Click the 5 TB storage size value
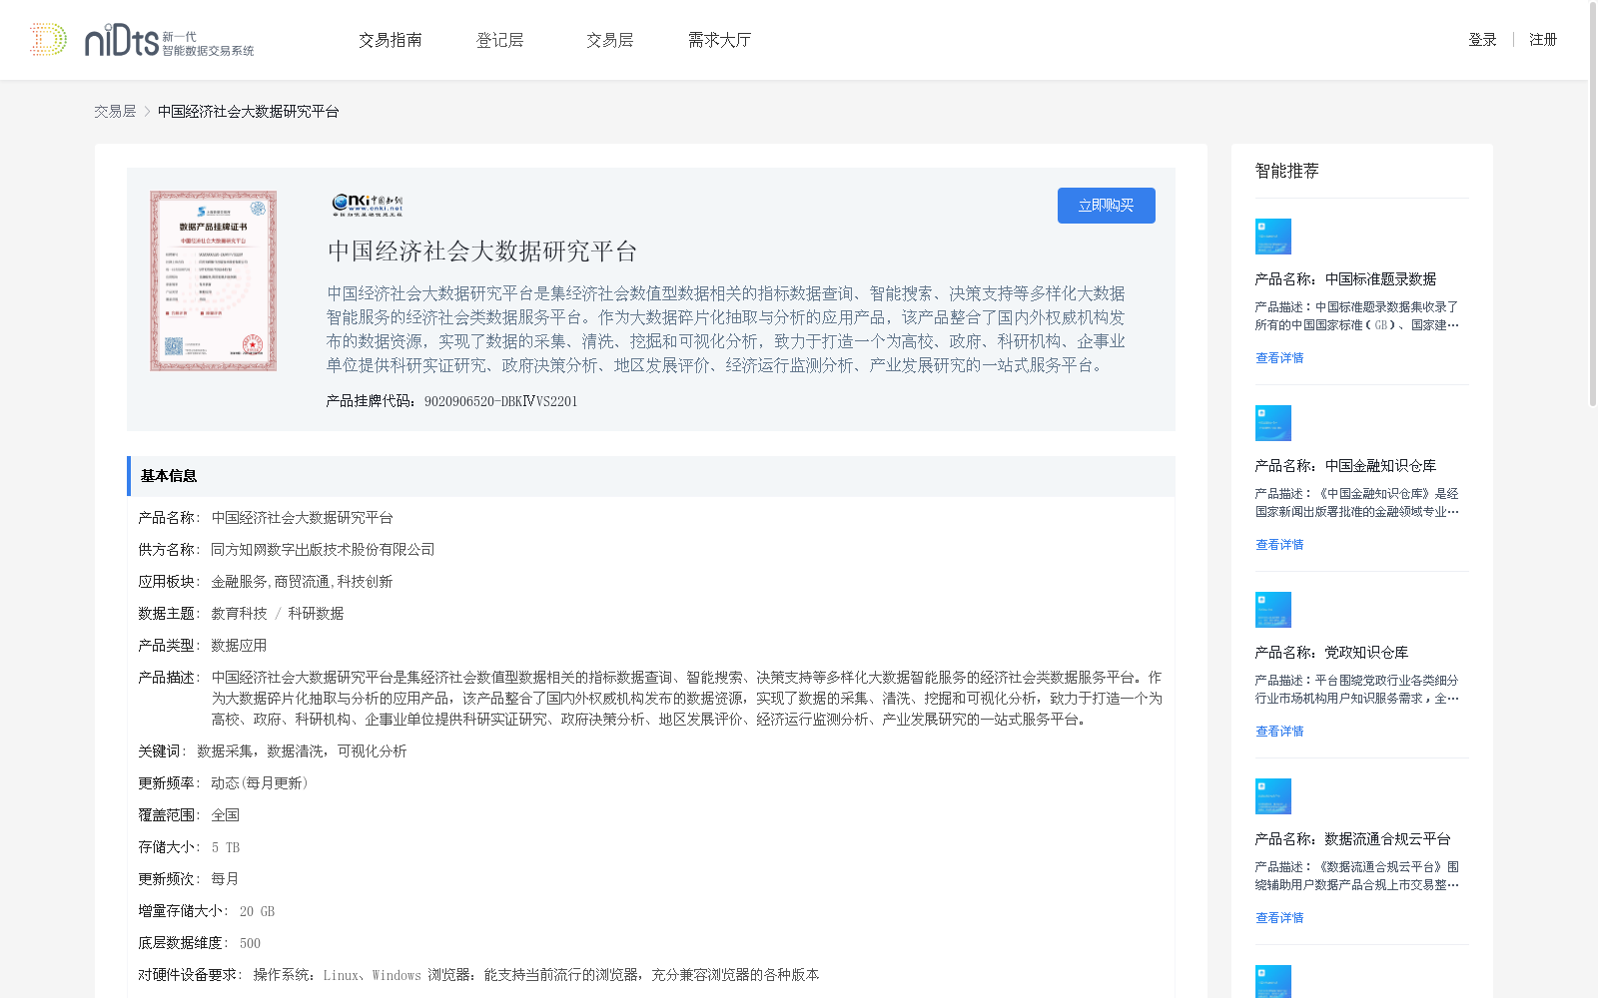Viewport: 1598px width, 998px height. point(226,847)
